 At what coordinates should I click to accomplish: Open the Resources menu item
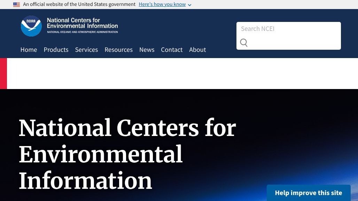tap(118, 50)
